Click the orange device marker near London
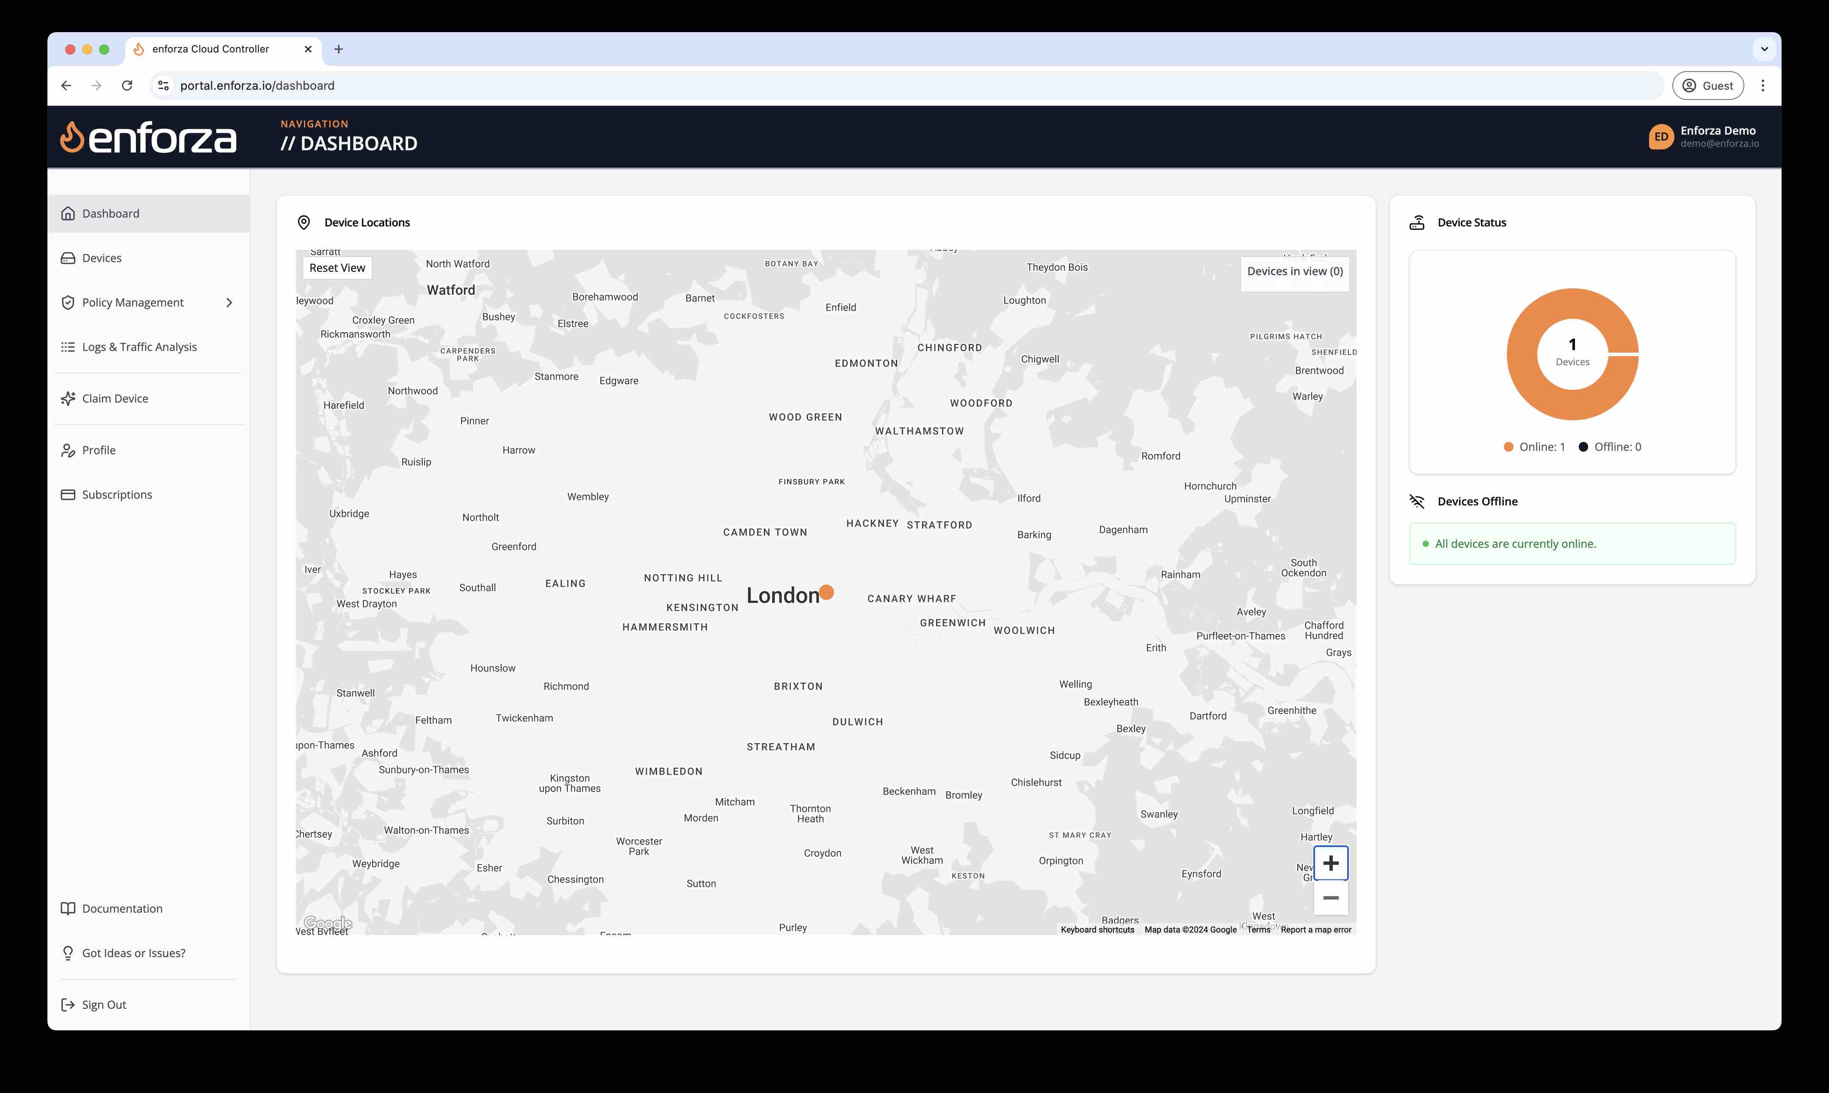This screenshot has width=1829, height=1093. 826,592
